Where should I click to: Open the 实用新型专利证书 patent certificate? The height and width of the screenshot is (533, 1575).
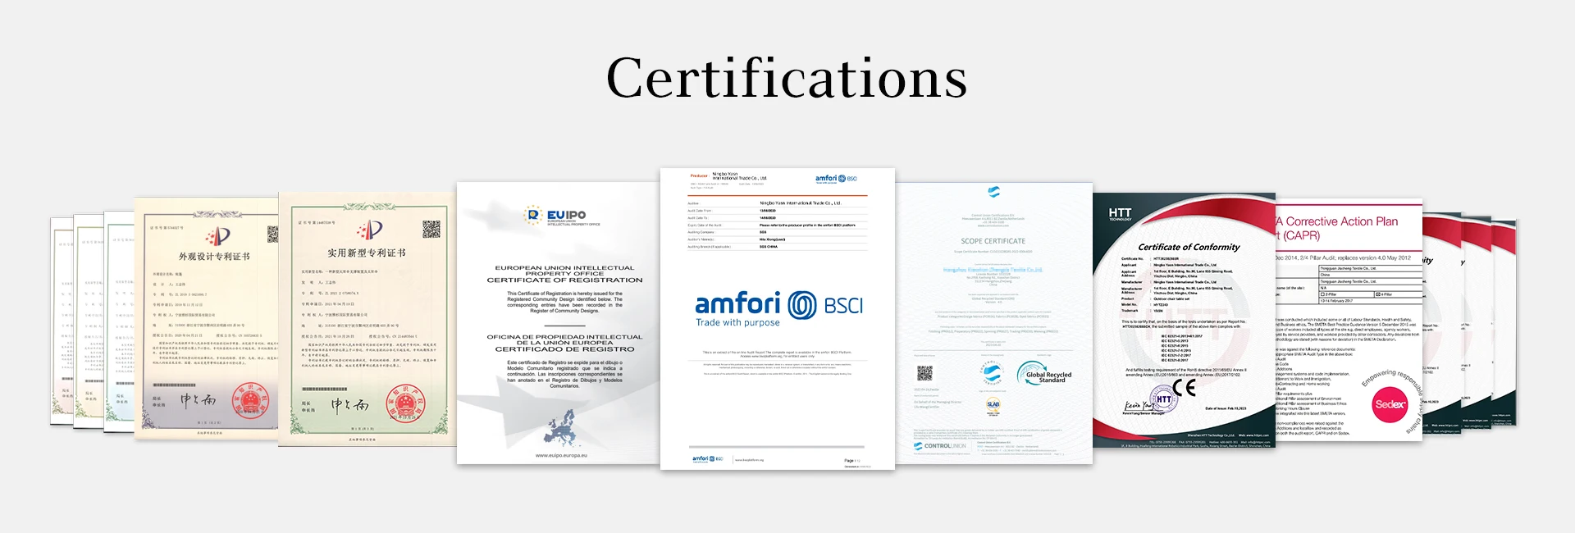point(367,319)
